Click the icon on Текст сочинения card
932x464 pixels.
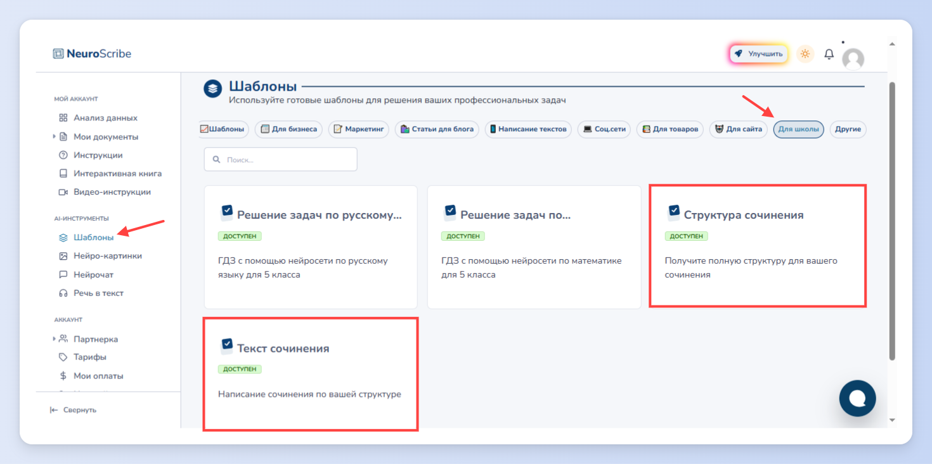pos(227,345)
